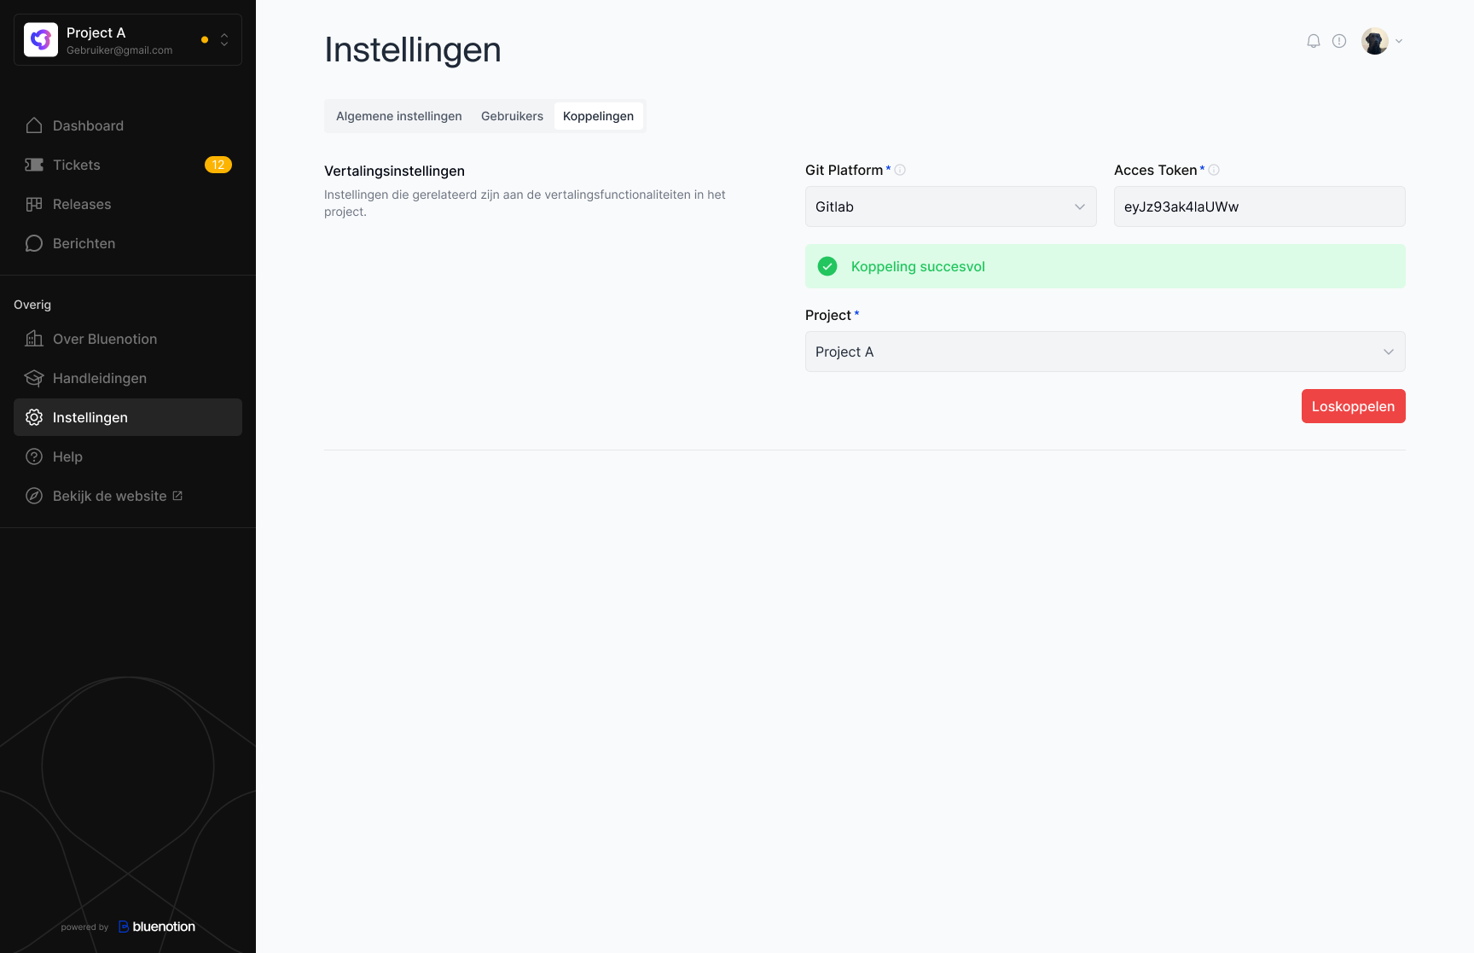Image resolution: width=1474 pixels, height=953 pixels.
Task: Open the user avatar menu
Action: point(1382,41)
